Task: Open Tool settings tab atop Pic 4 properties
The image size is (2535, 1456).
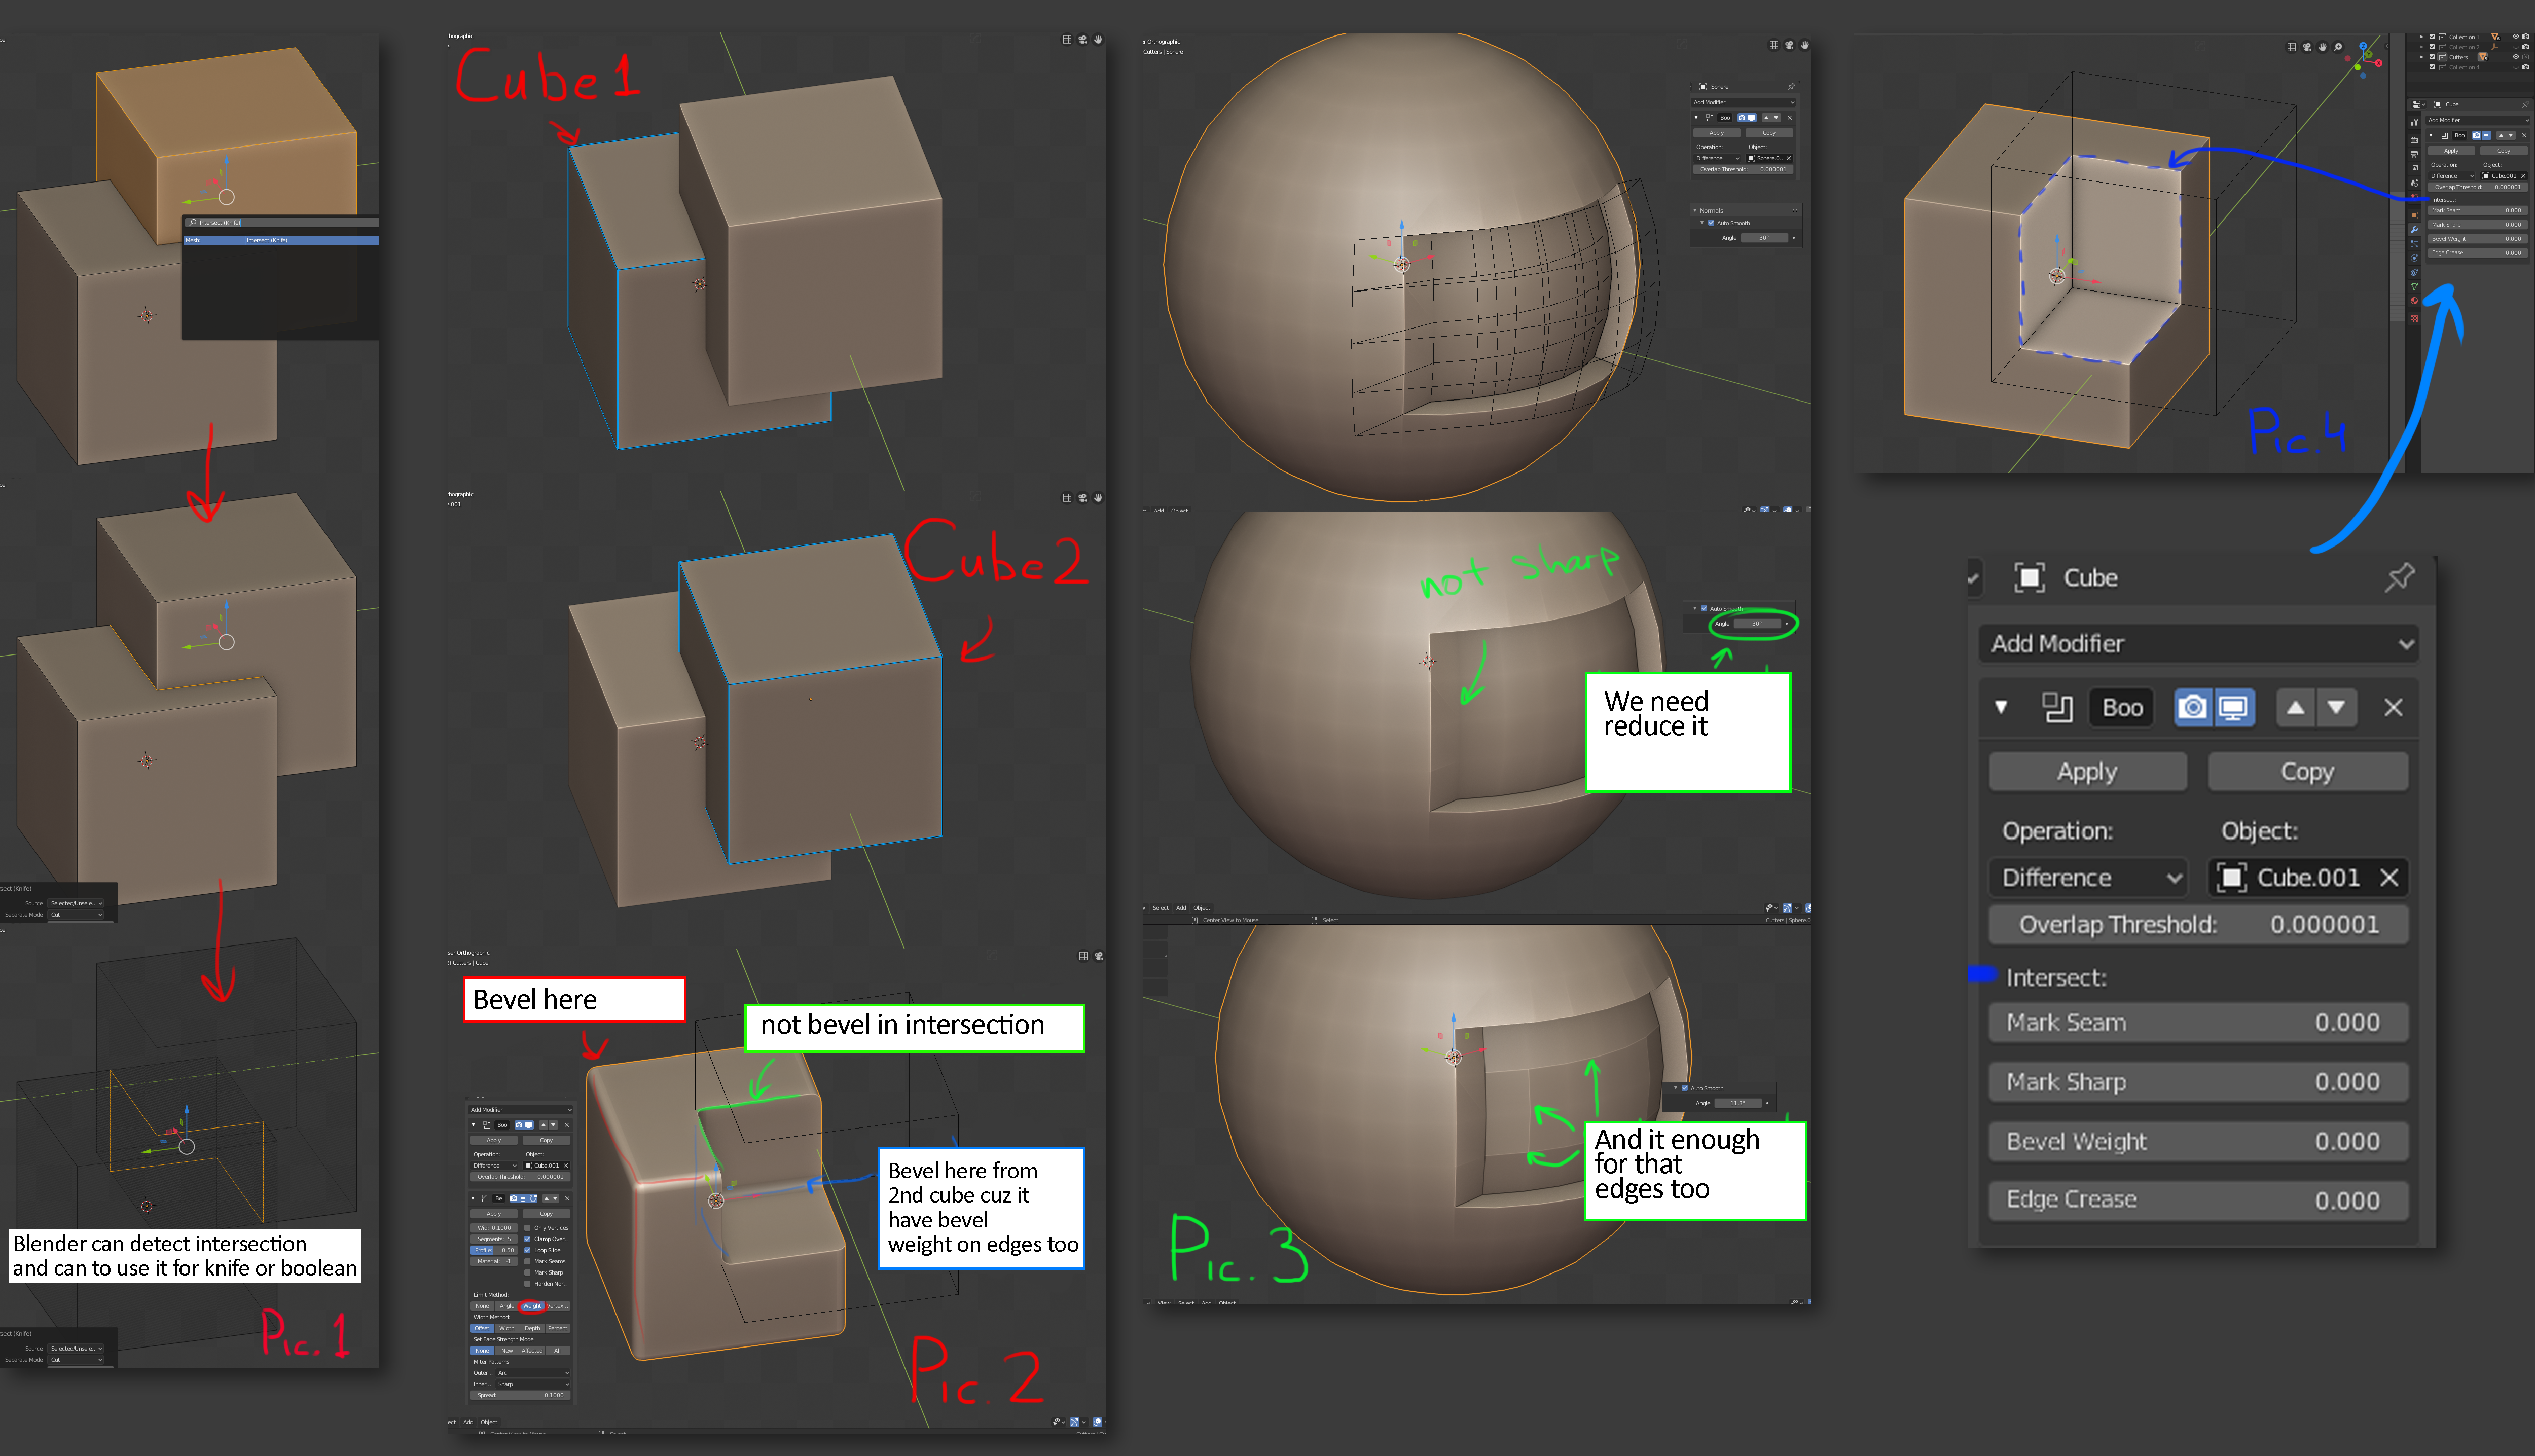Action: (2414, 122)
